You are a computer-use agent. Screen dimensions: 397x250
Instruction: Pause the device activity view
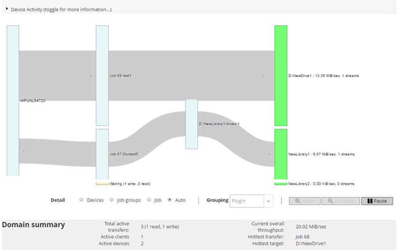[x=377, y=201]
